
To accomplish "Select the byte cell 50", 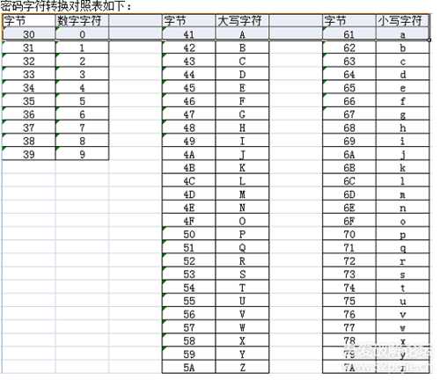I will [189, 234].
